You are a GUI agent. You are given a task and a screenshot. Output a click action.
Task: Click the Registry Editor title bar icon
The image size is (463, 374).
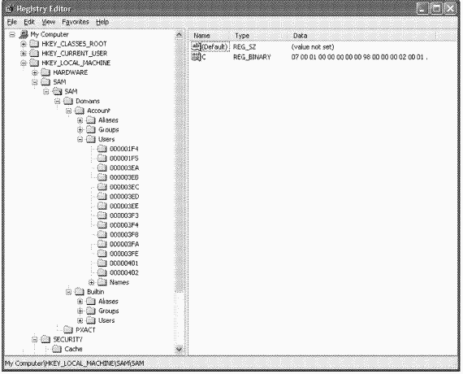(9, 9)
